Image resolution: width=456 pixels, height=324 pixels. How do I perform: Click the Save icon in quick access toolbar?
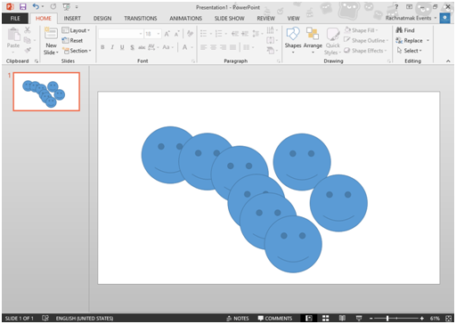[x=22, y=6]
